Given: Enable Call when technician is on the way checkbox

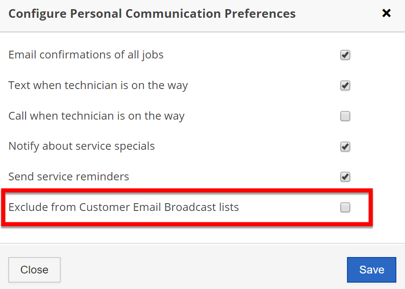Looking at the screenshot, I should tap(345, 116).
